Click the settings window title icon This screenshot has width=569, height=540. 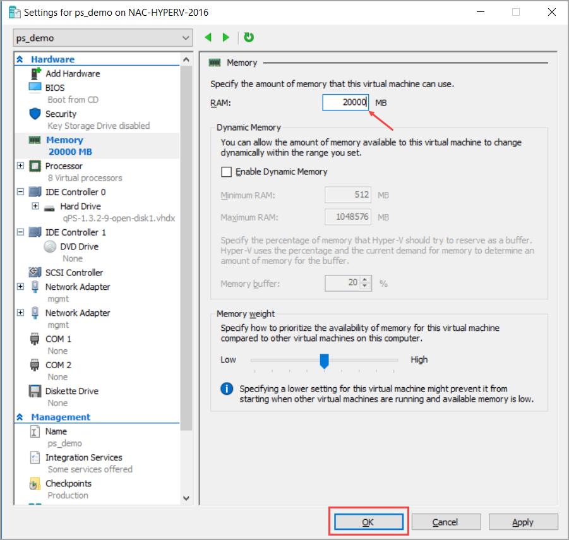[15, 13]
